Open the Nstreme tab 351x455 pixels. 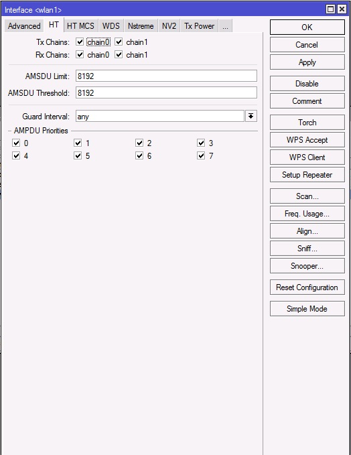pos(141,26)
